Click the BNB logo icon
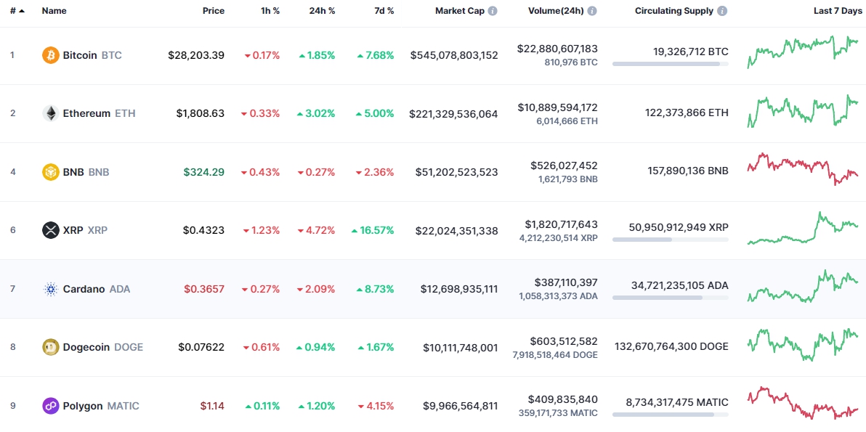 pyautogui.click(x=50, y=172)
